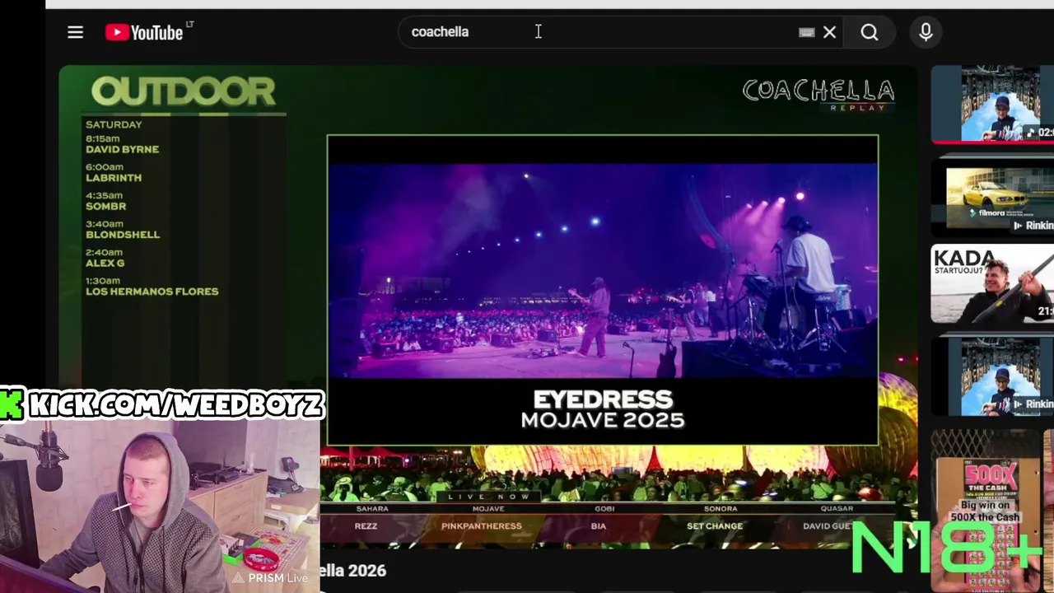
Task: Select DAVID BYRNE in Saturday schedule
Action: pyautogui.click(x=122, y=149)
